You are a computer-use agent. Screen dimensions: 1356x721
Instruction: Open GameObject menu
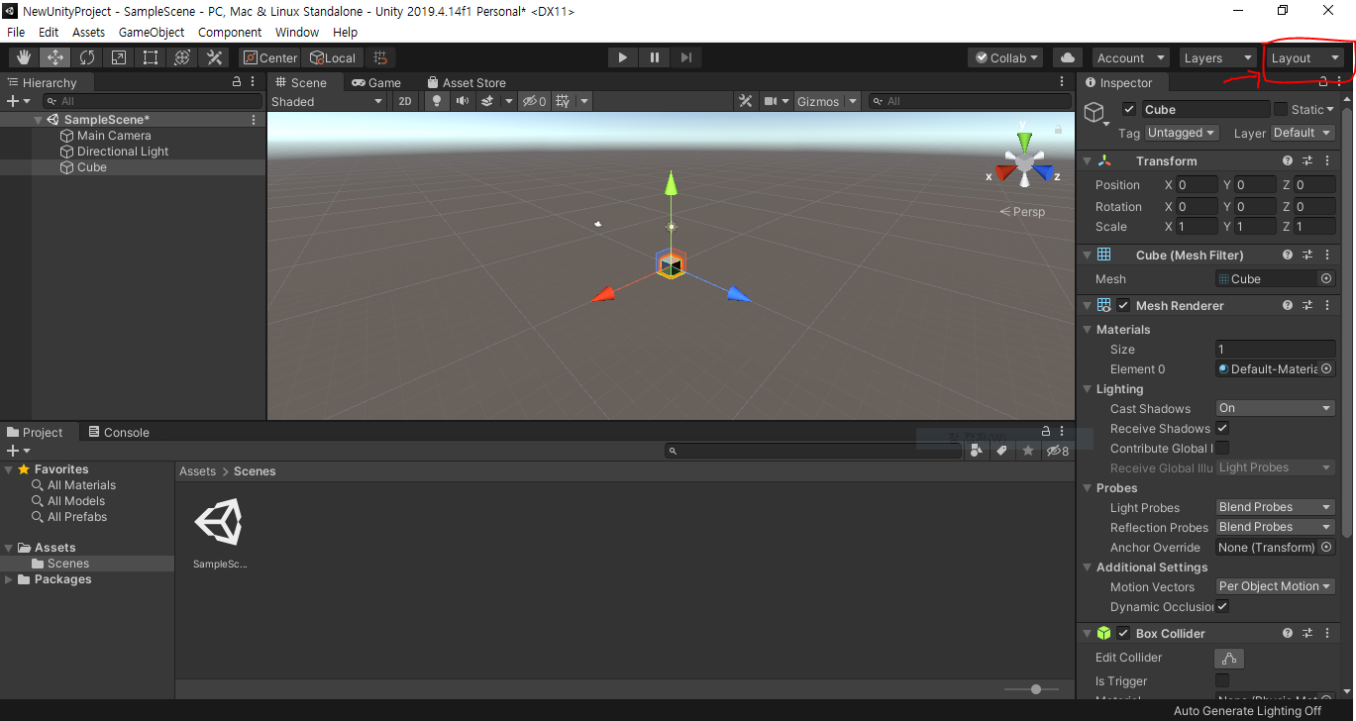click(x=152, y=32)
